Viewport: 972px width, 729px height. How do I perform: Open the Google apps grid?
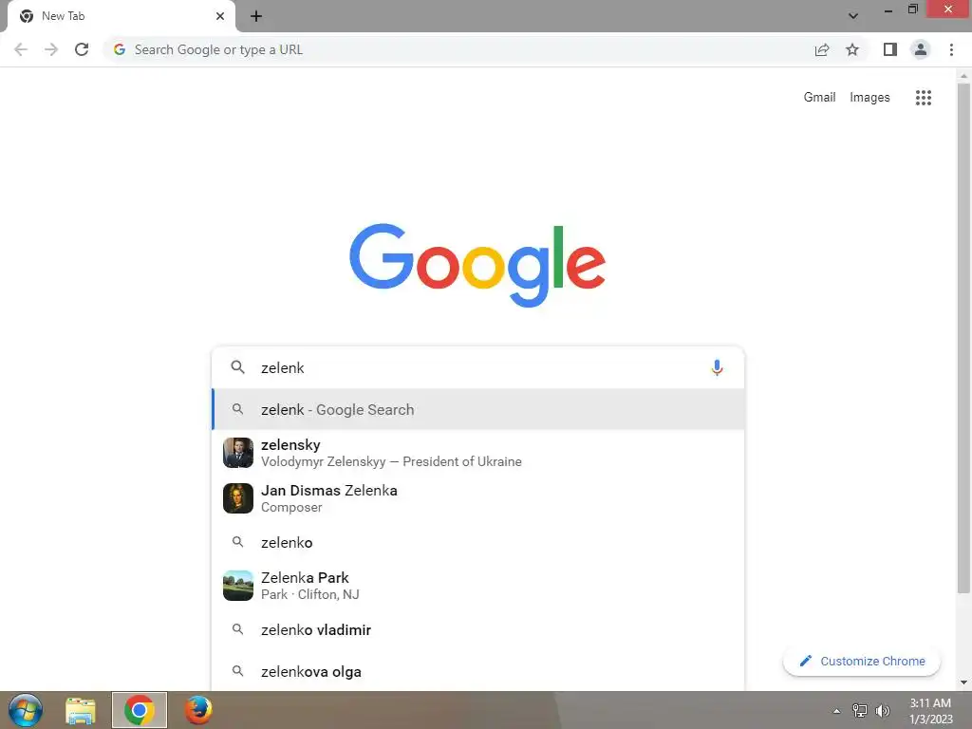924,98
